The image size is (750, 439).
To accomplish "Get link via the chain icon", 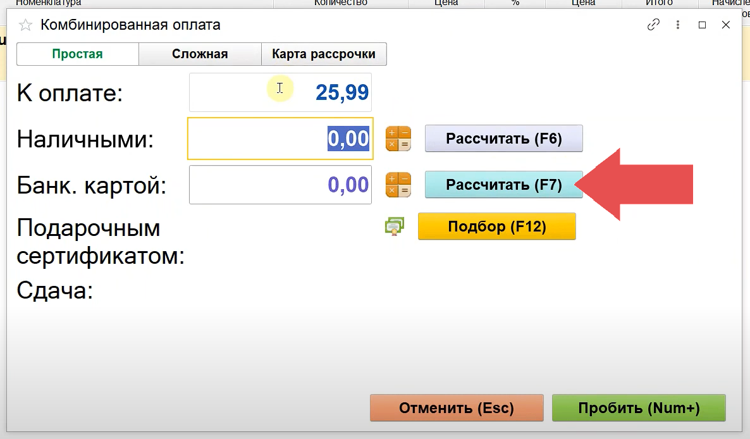I will click(653, 25).
